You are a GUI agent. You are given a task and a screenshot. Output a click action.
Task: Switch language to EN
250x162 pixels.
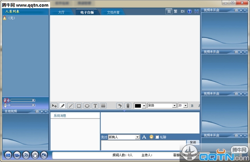[x=182, y=12]
